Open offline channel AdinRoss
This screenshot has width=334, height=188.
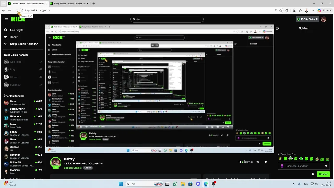pos(23,62)
